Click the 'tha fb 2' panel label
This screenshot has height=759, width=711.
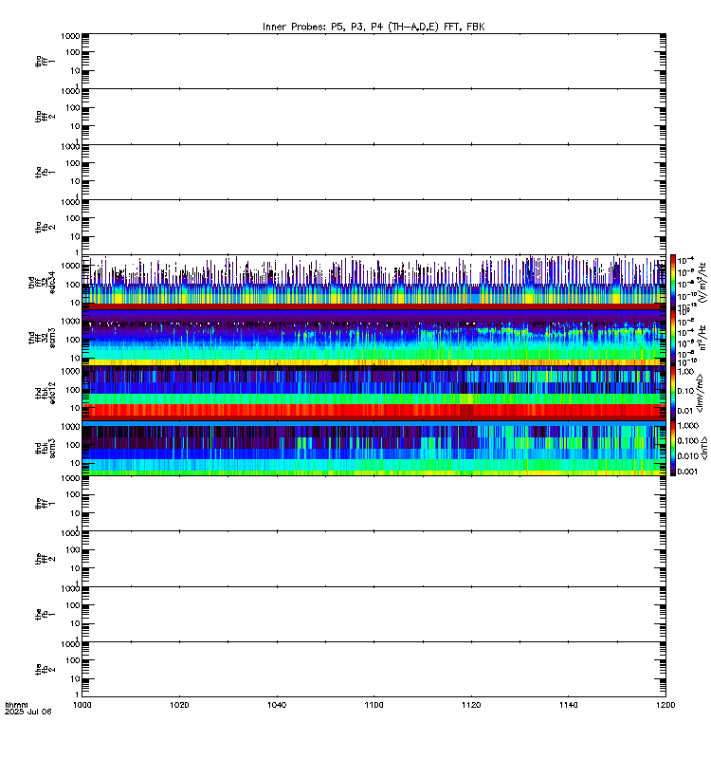click(x=45, y=227)
